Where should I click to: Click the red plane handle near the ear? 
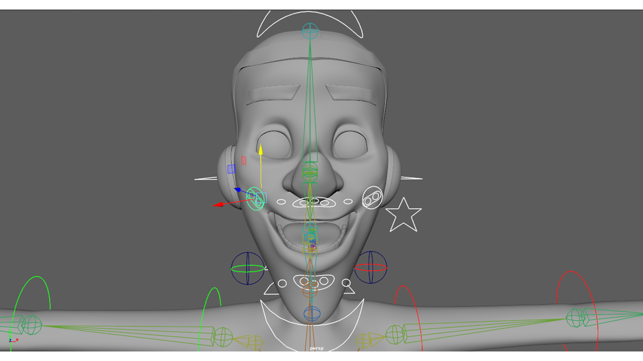244,160
